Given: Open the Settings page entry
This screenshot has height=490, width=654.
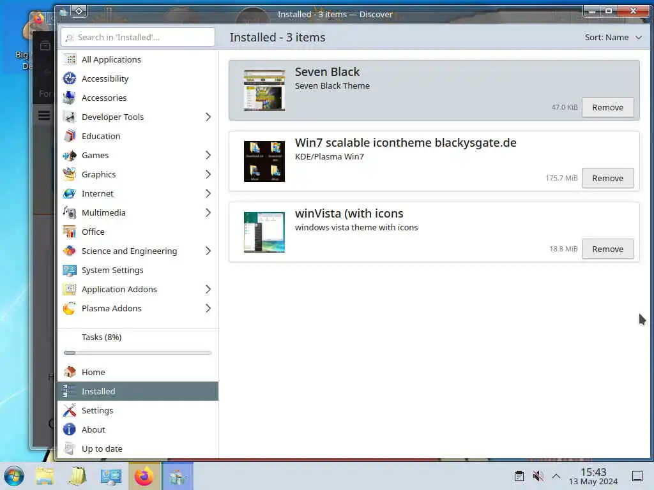Looking at the screenshot, I should [x=138, y=410].
